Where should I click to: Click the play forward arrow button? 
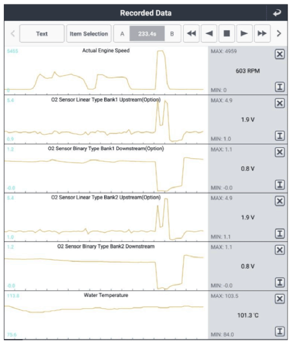(244, 34)
